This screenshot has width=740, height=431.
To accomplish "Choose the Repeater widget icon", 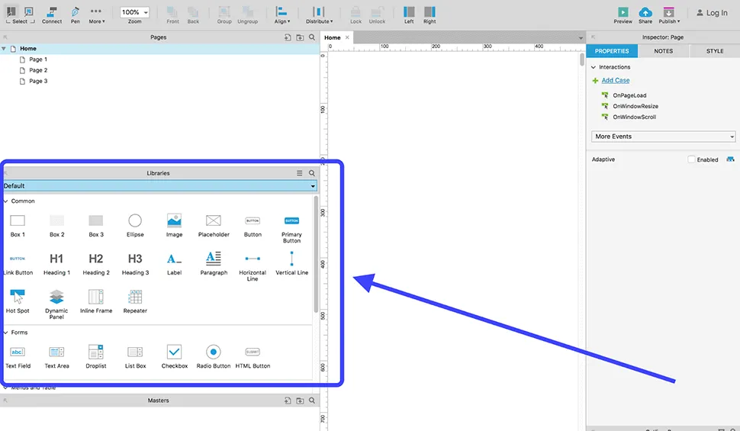I will [135, 297].
